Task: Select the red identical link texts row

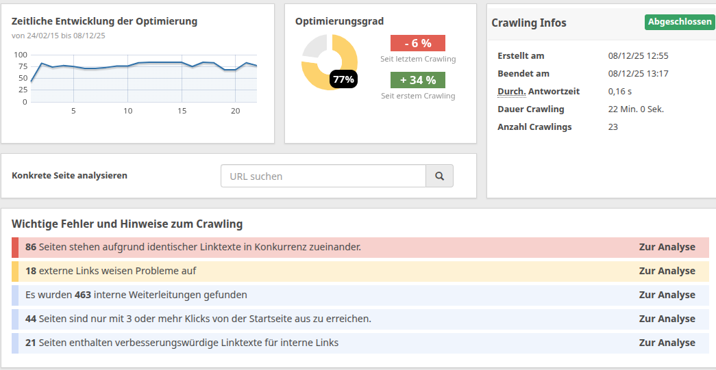Action: 274,247
